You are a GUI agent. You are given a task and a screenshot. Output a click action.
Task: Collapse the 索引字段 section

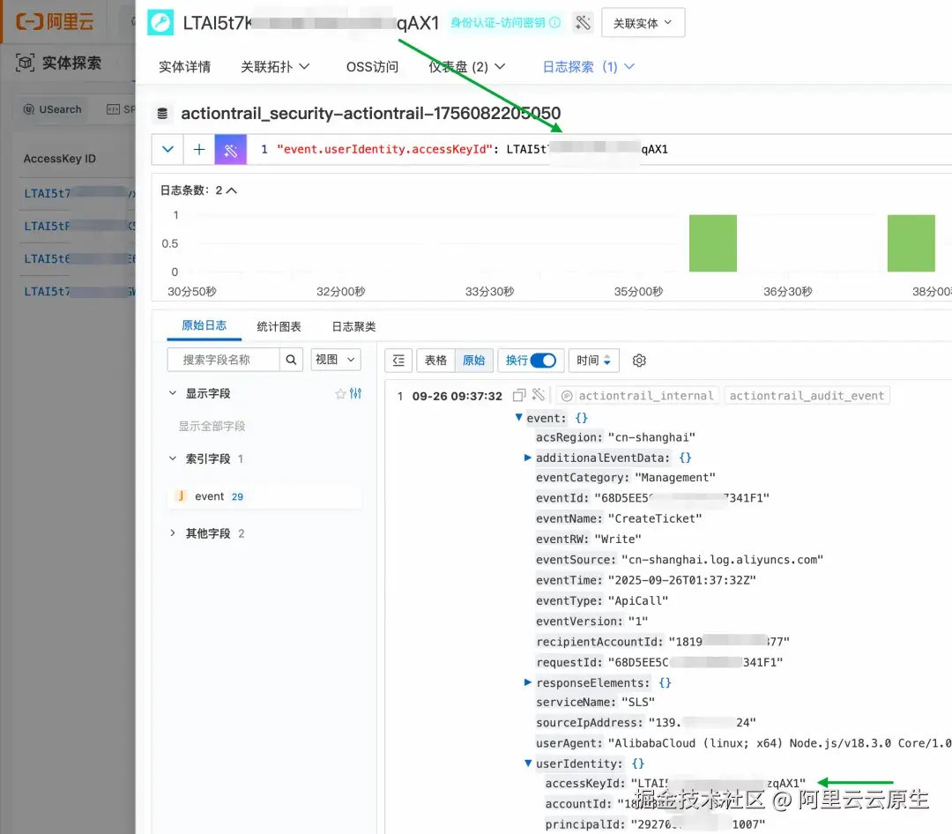[173, 458]
